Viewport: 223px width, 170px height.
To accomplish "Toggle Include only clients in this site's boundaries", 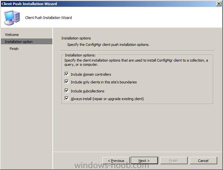I will click(x=67, y=82).
